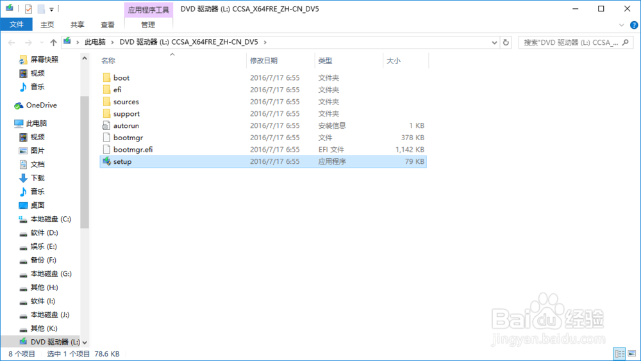
Task: Select the boot folder icon
Action: coord(106,77)
